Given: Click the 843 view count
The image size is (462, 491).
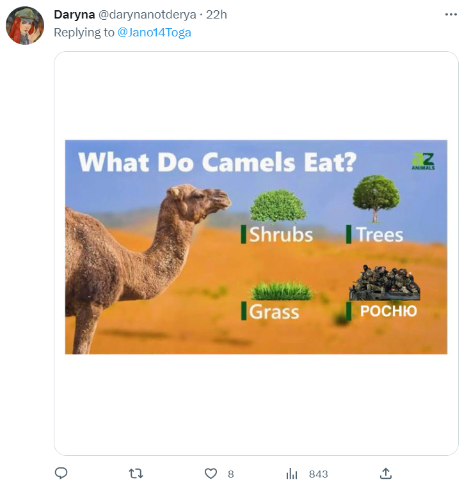Looking at the screenshot, I should click(318, 474).
